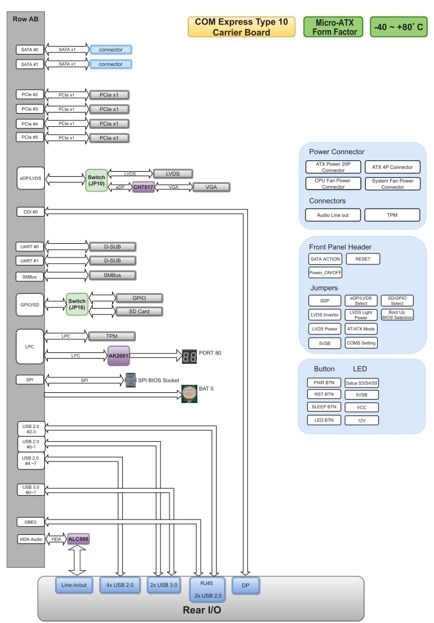This screenshot has height=623, width=434.
Task: Click the ATX Power 20P Connector box
Action: (x=333, y=167)
